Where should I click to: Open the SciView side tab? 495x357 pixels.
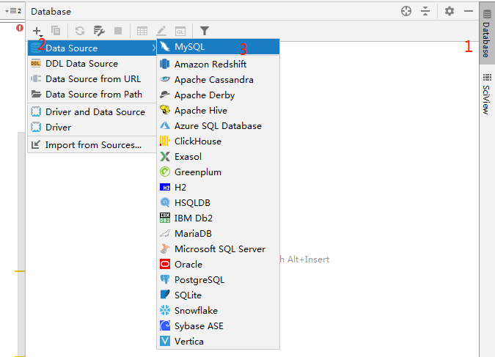click(x=486, y=93)
